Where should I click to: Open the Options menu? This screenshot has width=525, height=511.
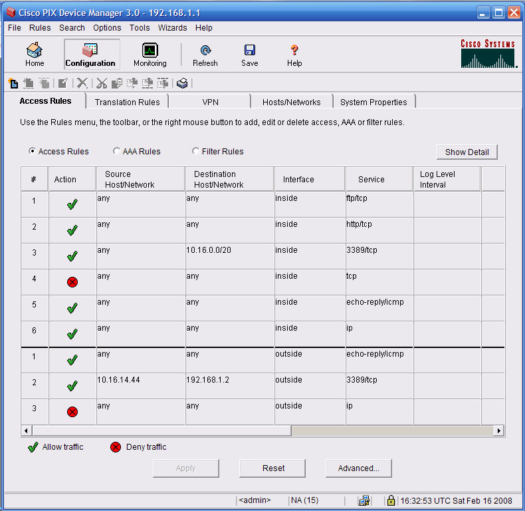(x=107, y=28)
